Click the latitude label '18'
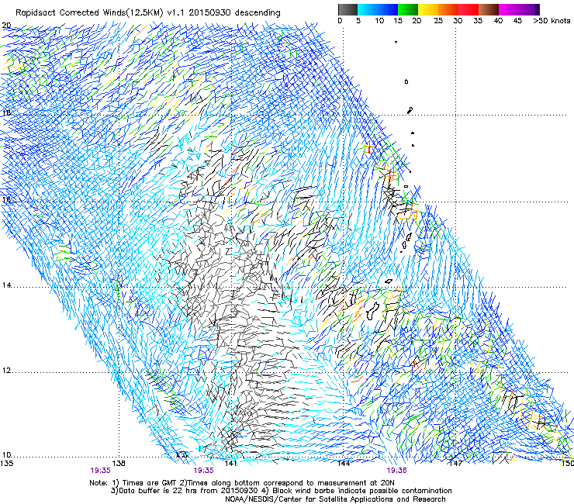This screenshot has width=574, height=504. (6, 112)
